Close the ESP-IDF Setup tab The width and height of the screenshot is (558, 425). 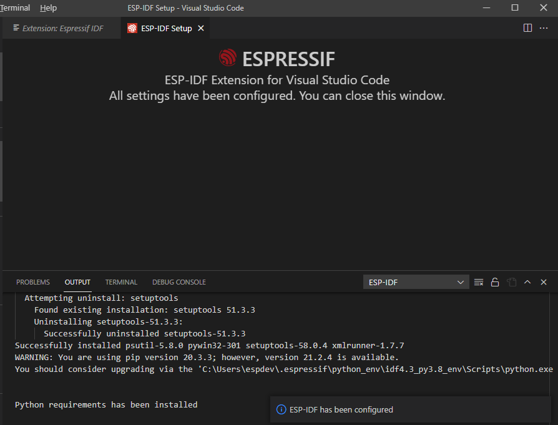click(200, 27)
